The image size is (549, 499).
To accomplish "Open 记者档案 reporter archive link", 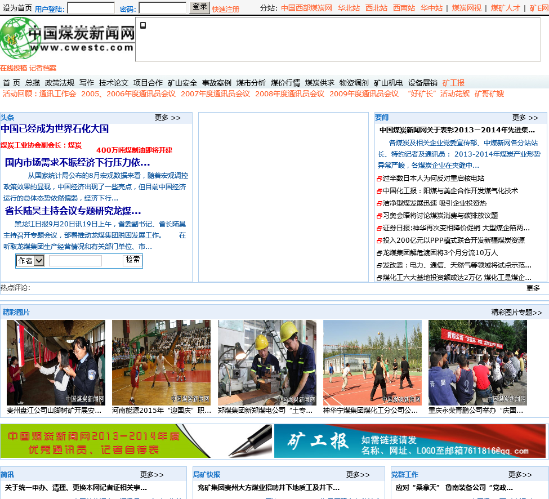I will (43, 68).
